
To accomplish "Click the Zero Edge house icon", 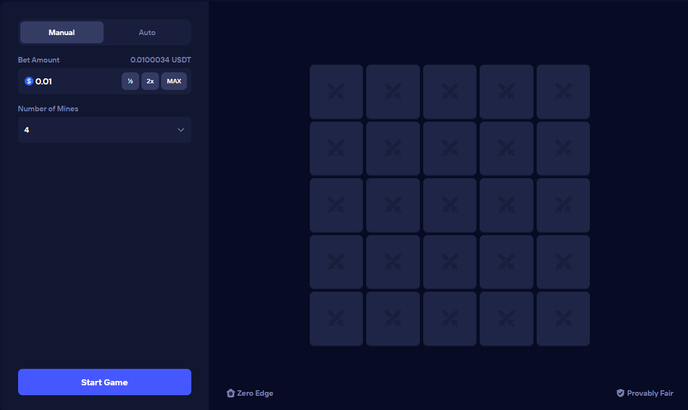I will click(x=231, y=393).
